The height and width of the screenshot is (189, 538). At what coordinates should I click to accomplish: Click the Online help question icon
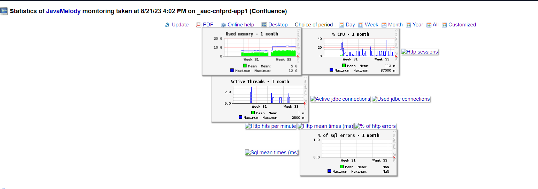(223, 25)
